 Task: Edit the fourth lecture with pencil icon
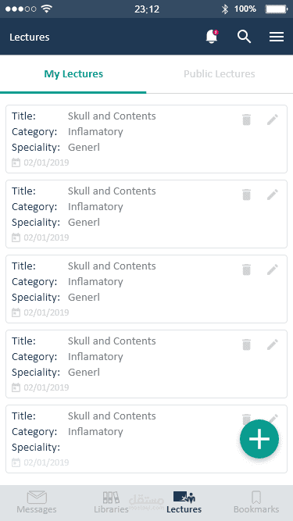pyautogui.click(x=273, y=344)
